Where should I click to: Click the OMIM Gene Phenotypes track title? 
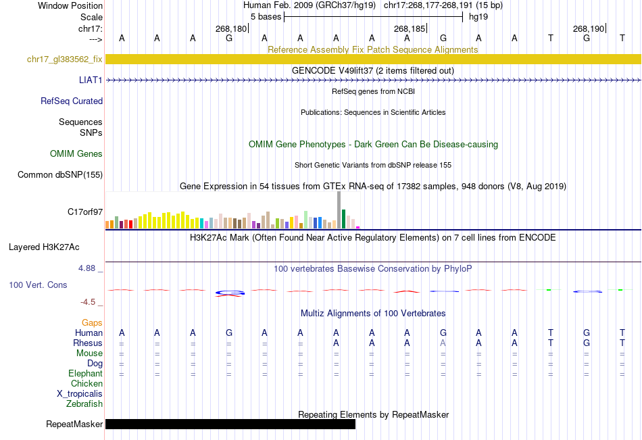(374, 144)
